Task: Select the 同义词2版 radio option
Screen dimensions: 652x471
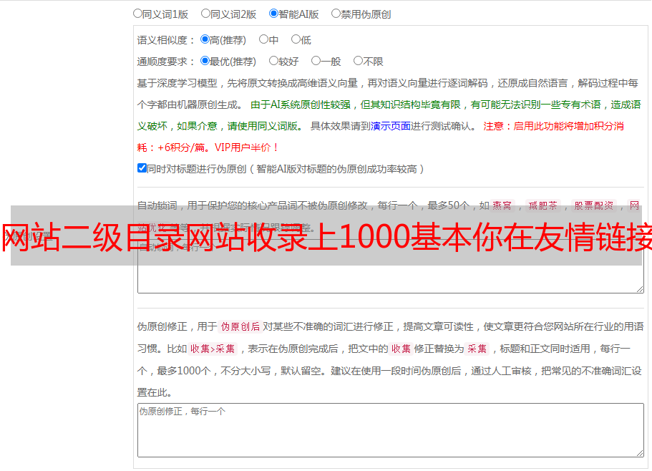Action: [x=205, y=14]
